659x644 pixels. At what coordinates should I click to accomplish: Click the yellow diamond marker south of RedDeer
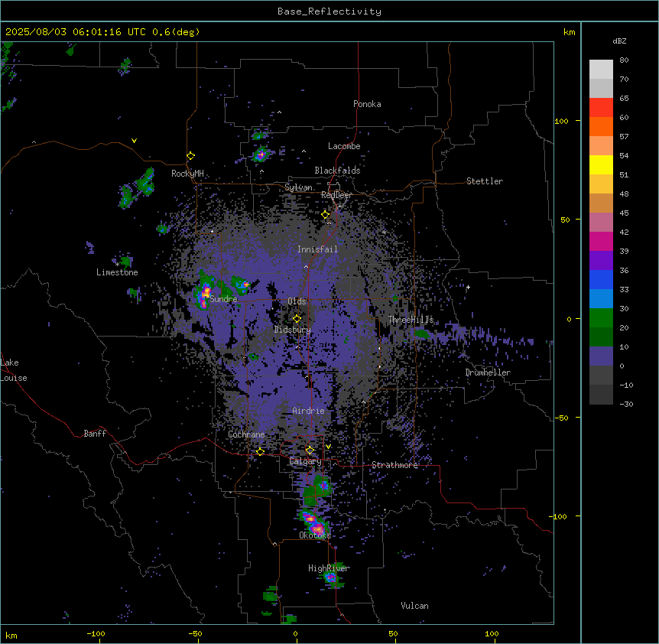(326, 215)
